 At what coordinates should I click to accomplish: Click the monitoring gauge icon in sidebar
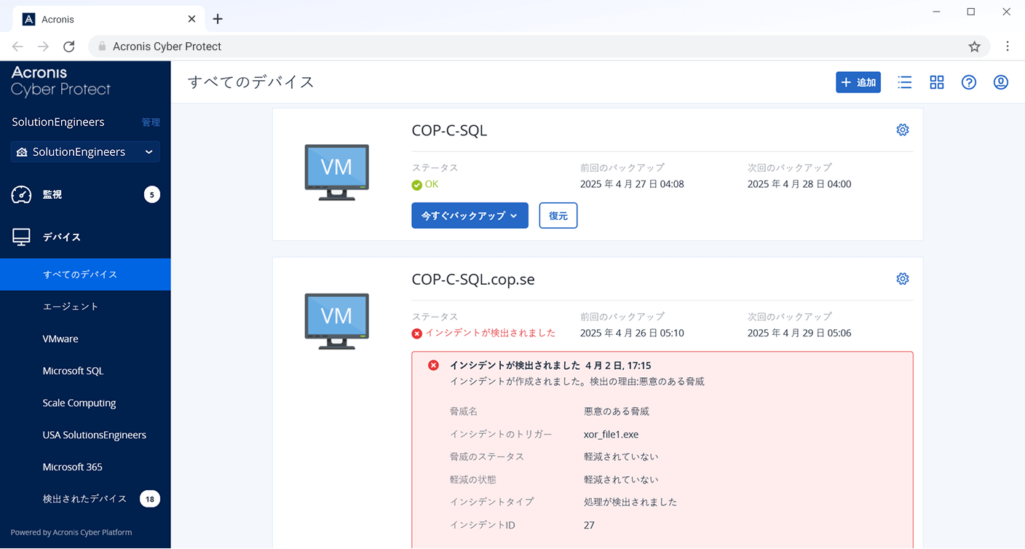point(21,194)
